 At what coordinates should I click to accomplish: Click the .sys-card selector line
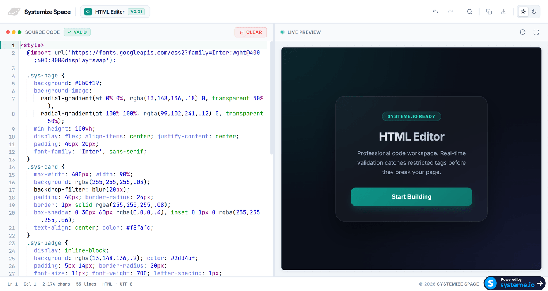point(46,167)
